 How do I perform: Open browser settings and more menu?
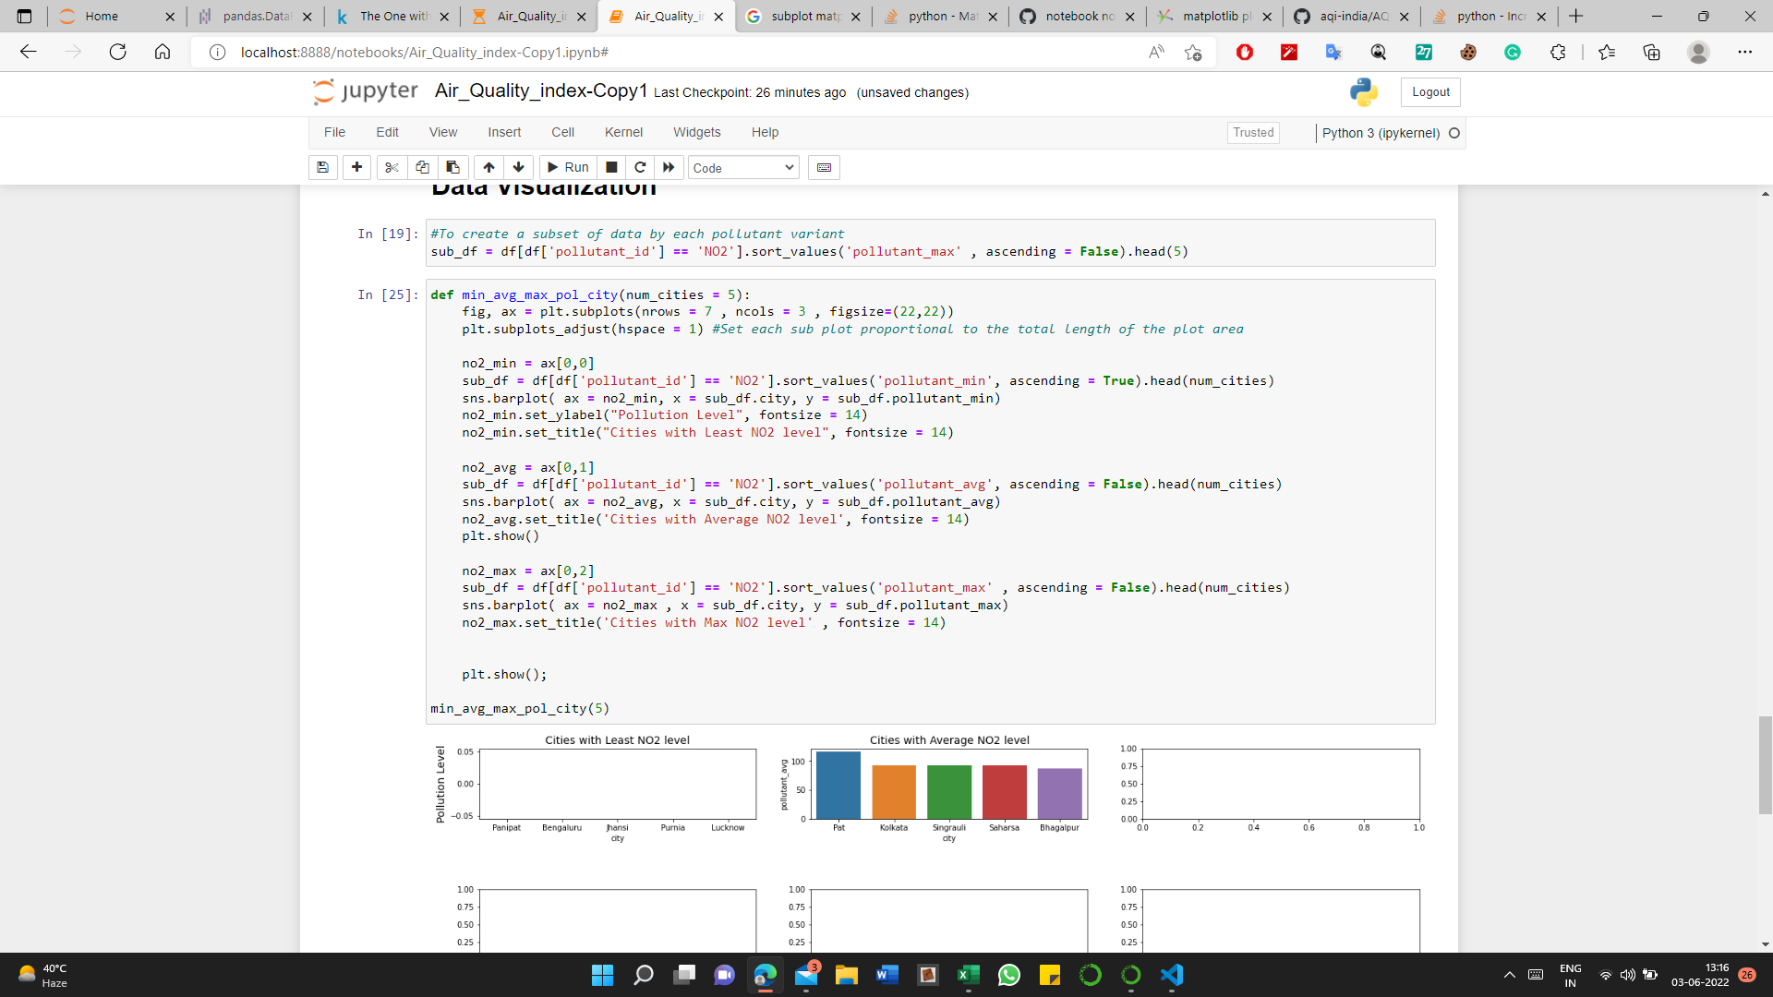click(1744, 53)
